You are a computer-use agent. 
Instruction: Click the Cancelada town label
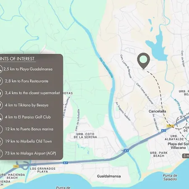(x=157, y=111)
